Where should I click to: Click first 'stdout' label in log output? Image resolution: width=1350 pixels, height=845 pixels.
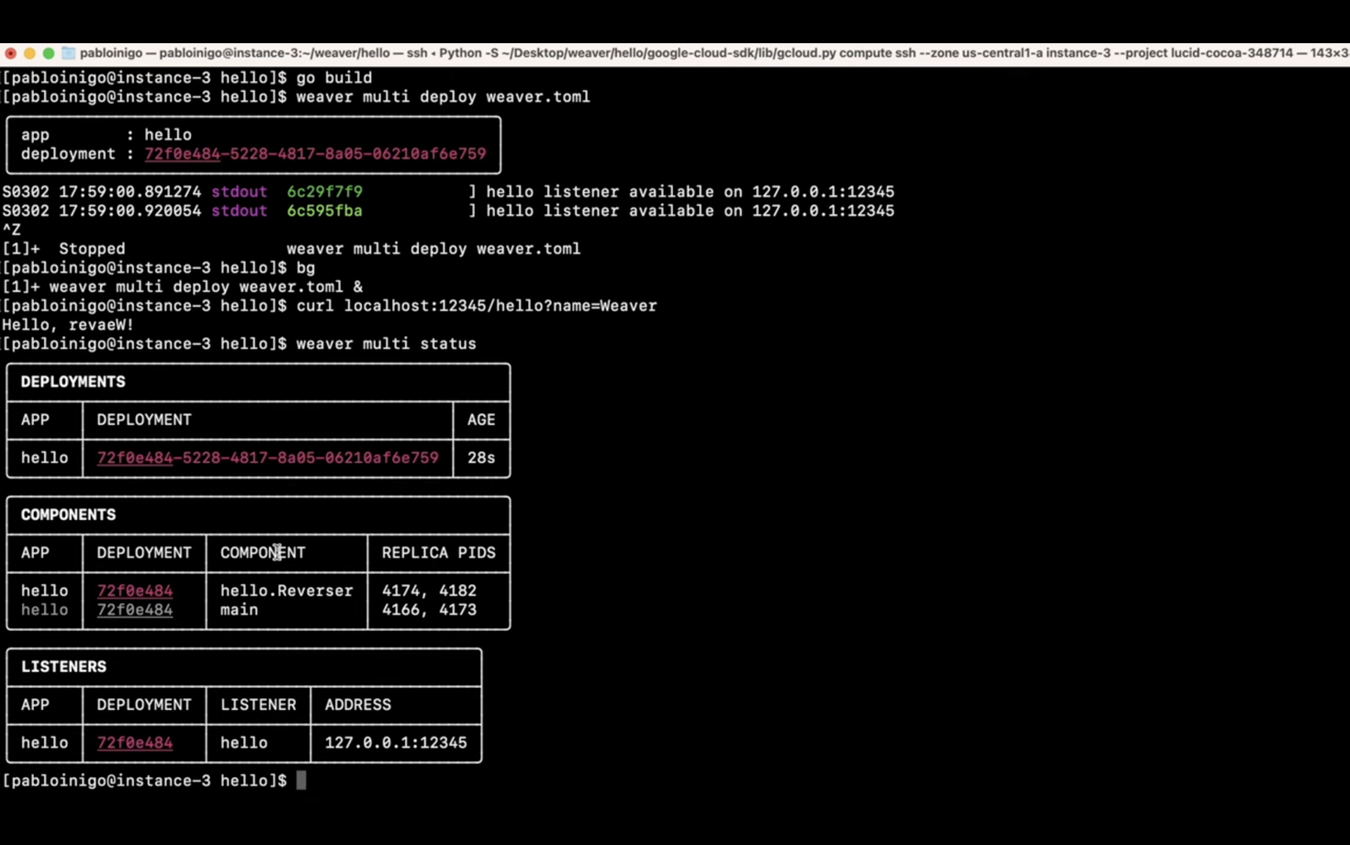tap(239, 192)
